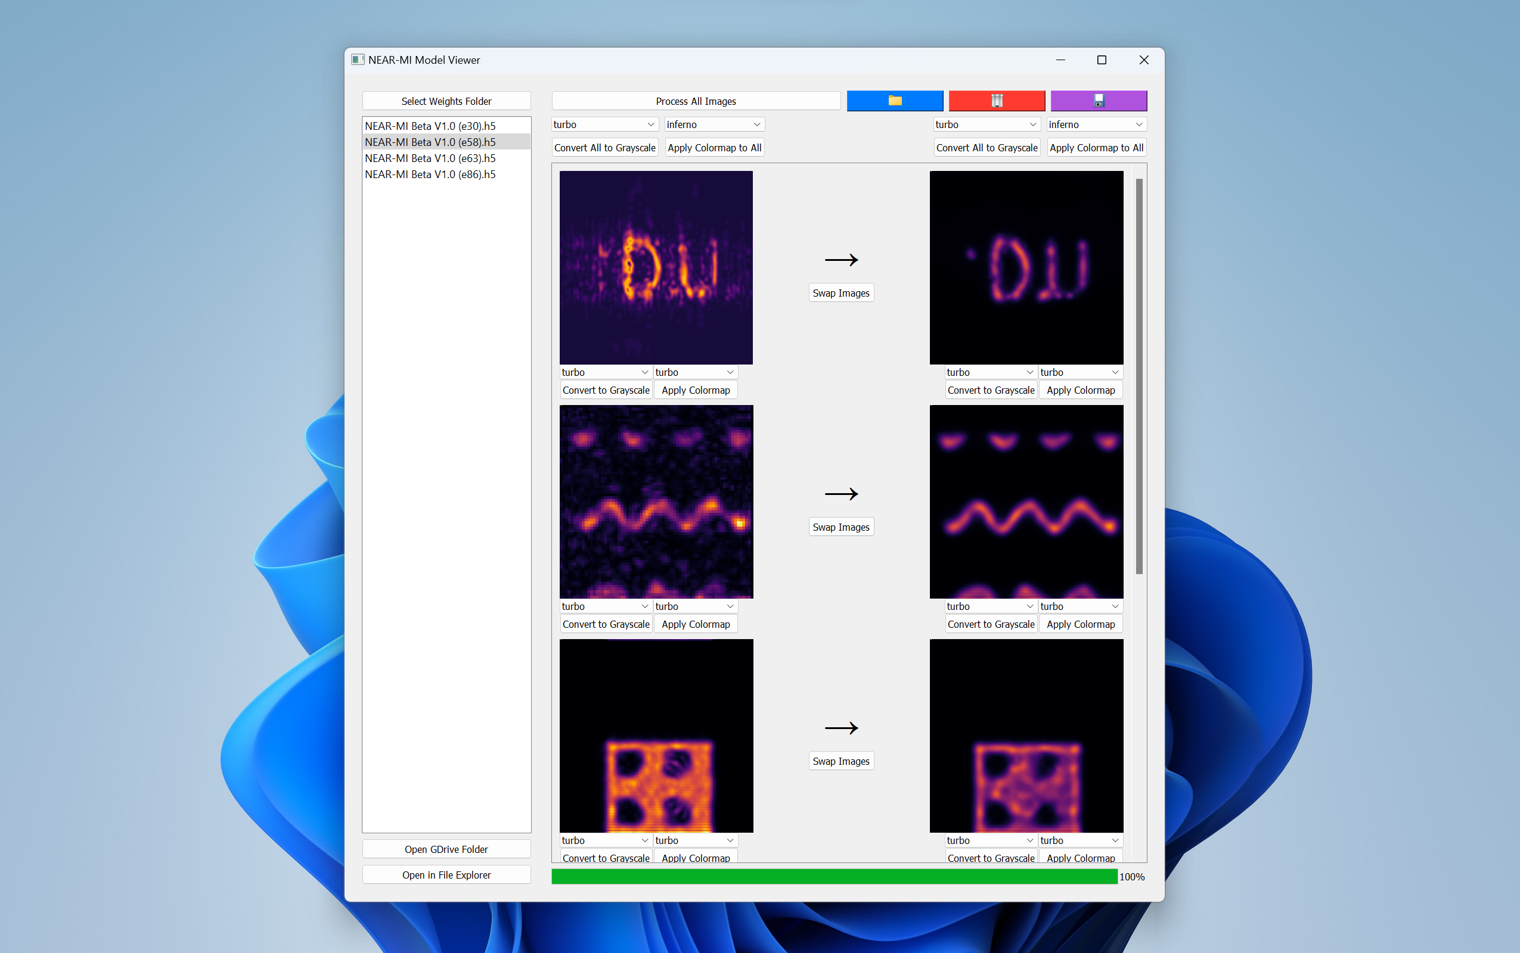Start Process All Images
Screen dimensions: 1520x953
point(695,101)
